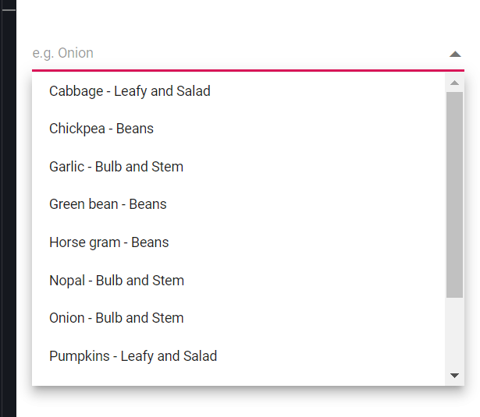Collapse the dropdown using the arrow icon
Image resolution: width=480 pixels, height=417 pixels.
[455, 54]
